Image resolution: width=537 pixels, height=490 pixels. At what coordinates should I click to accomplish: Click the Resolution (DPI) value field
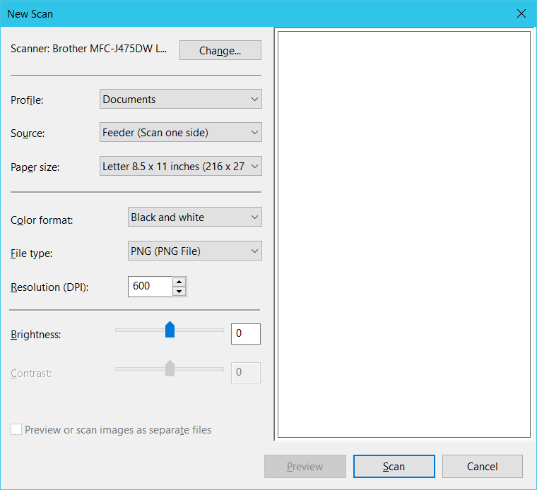click(150, 287)
